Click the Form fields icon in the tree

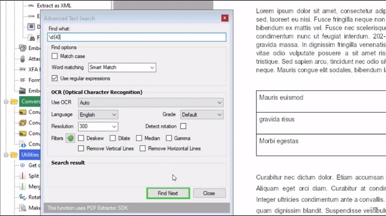[23, 80]
